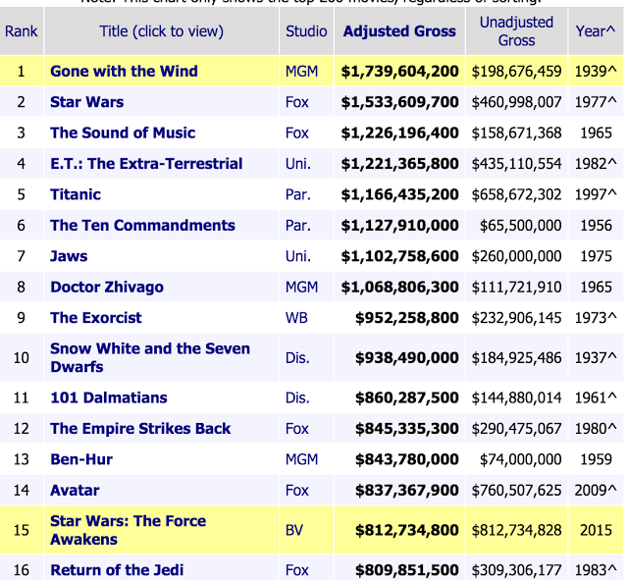
Task: Sort by Studio column header
Action: coord(306,31)
